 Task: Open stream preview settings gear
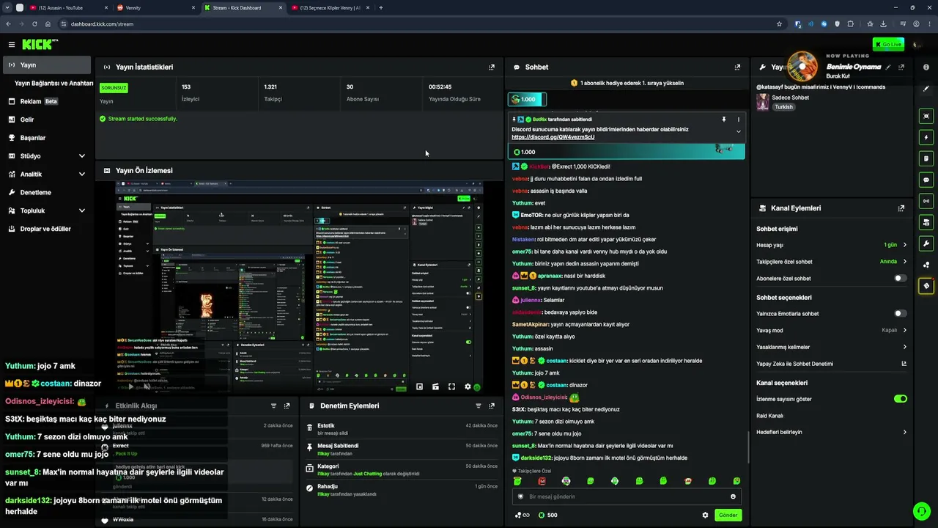pos(468,386)
